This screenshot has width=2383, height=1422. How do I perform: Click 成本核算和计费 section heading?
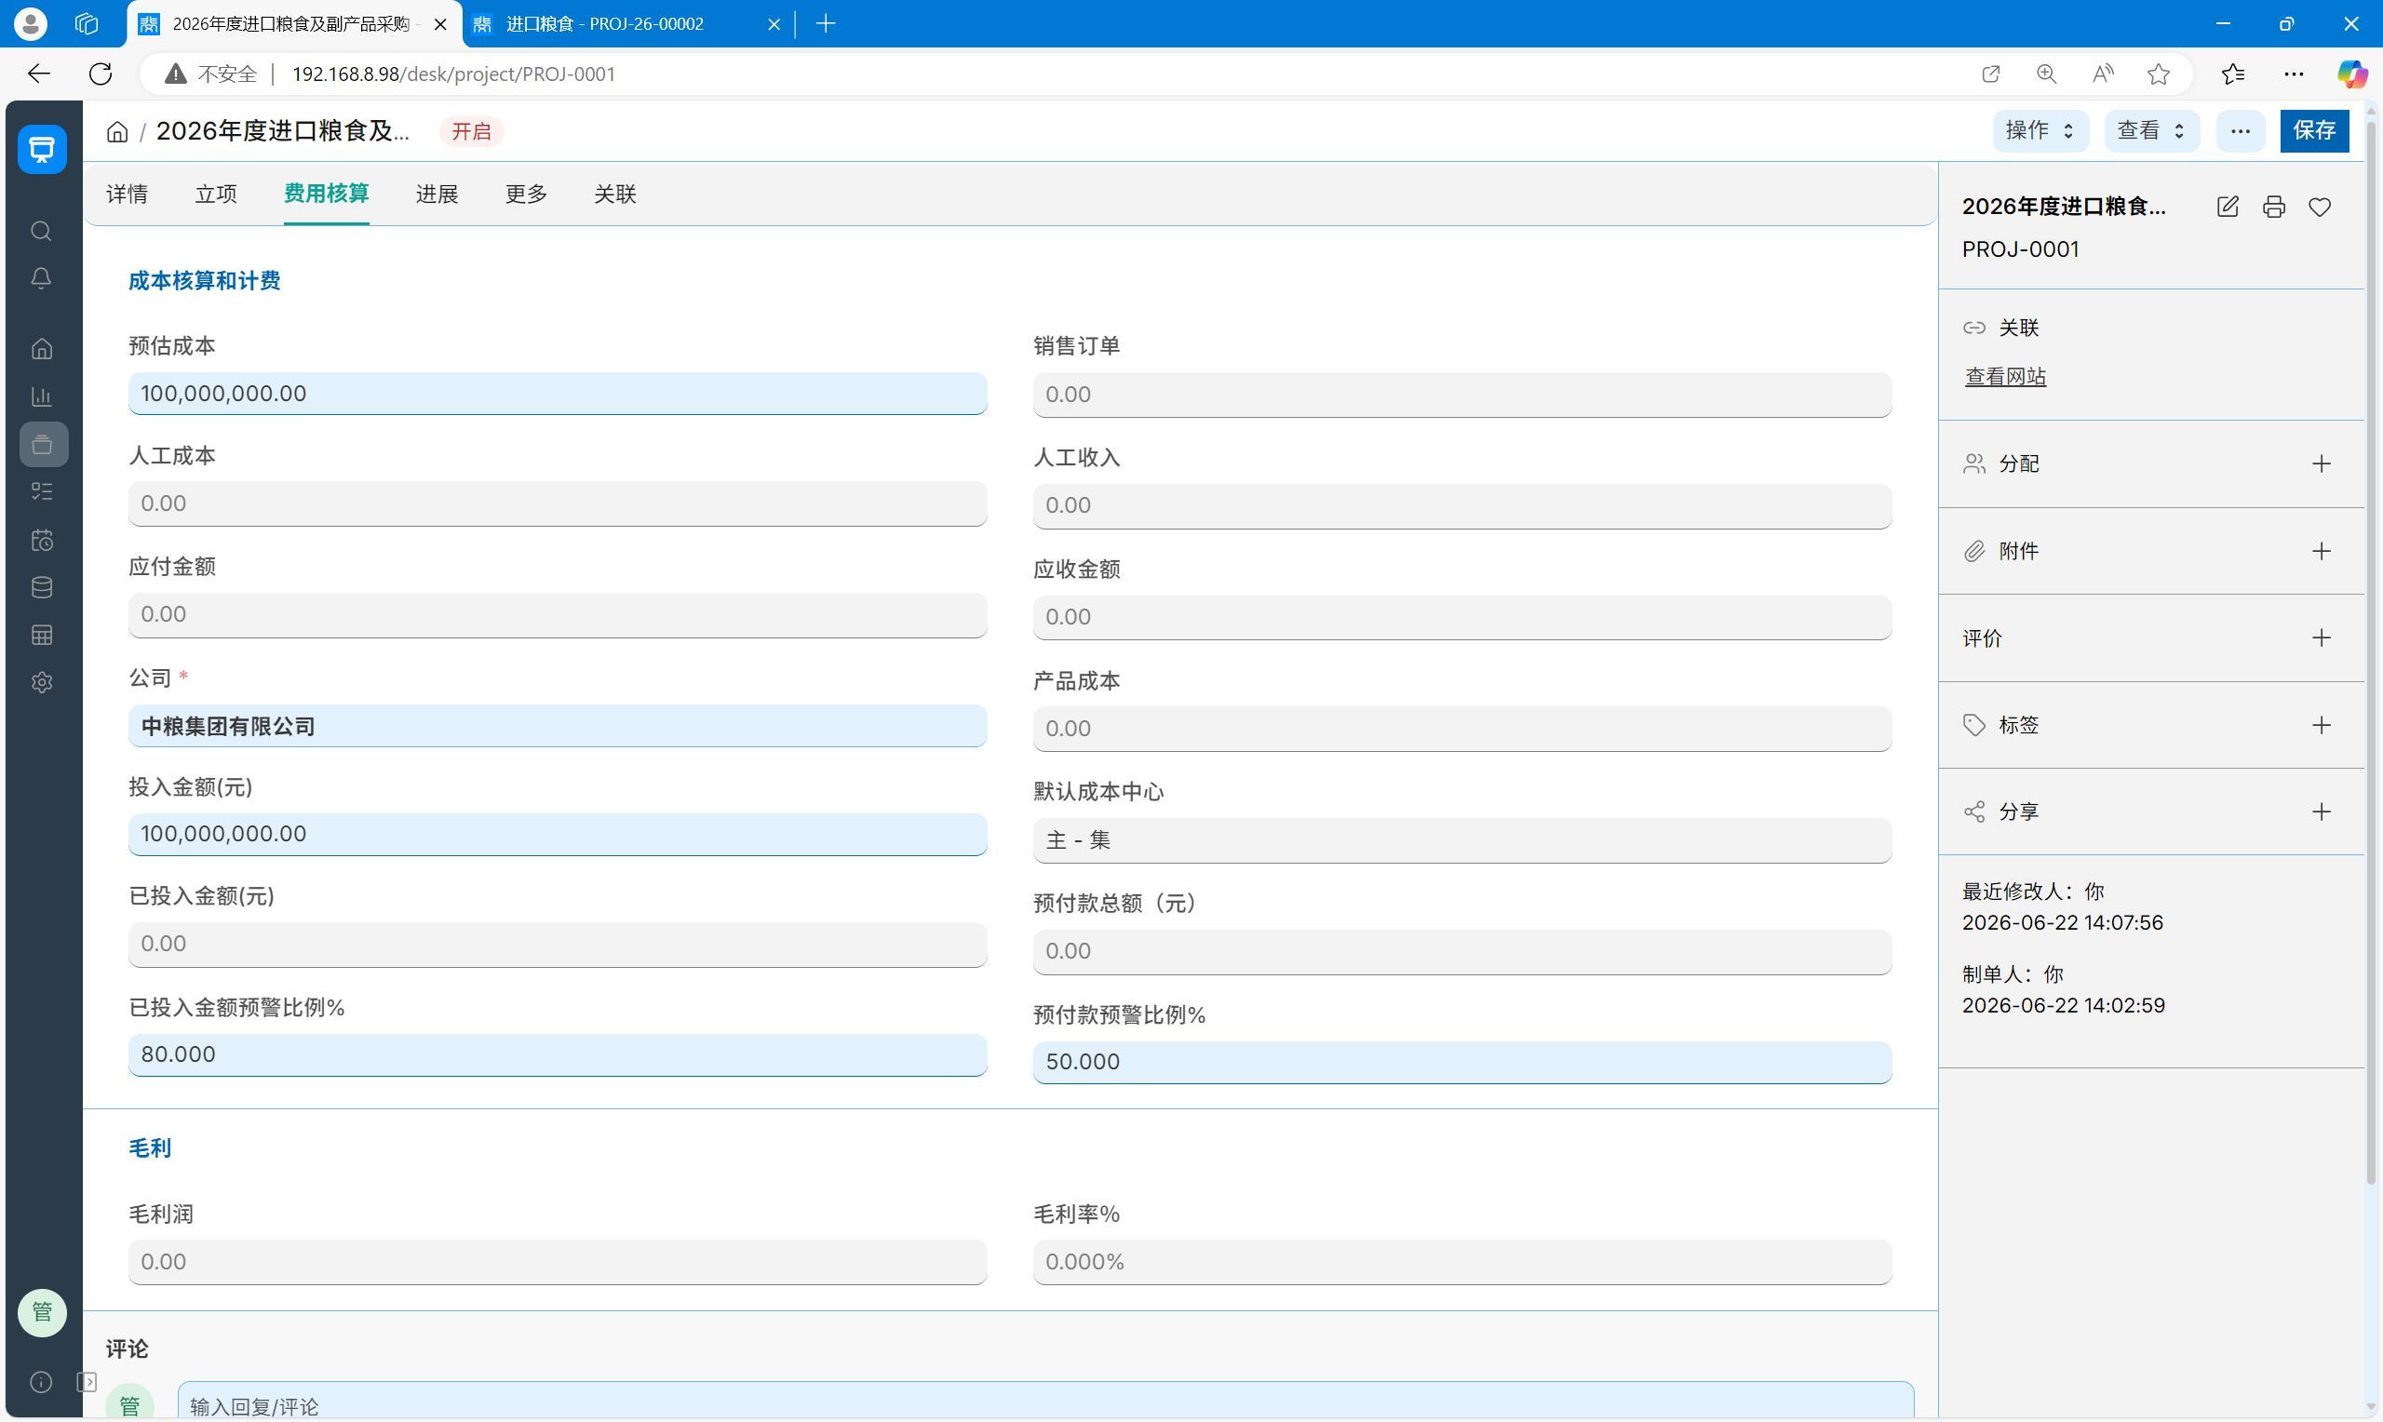[204, 281]
